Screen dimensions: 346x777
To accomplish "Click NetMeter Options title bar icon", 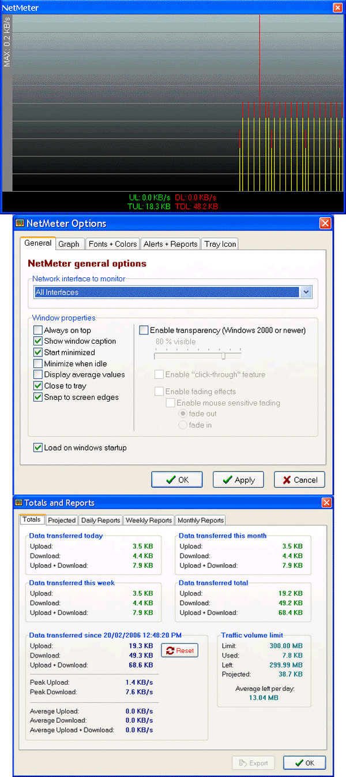I will point(19,224).
